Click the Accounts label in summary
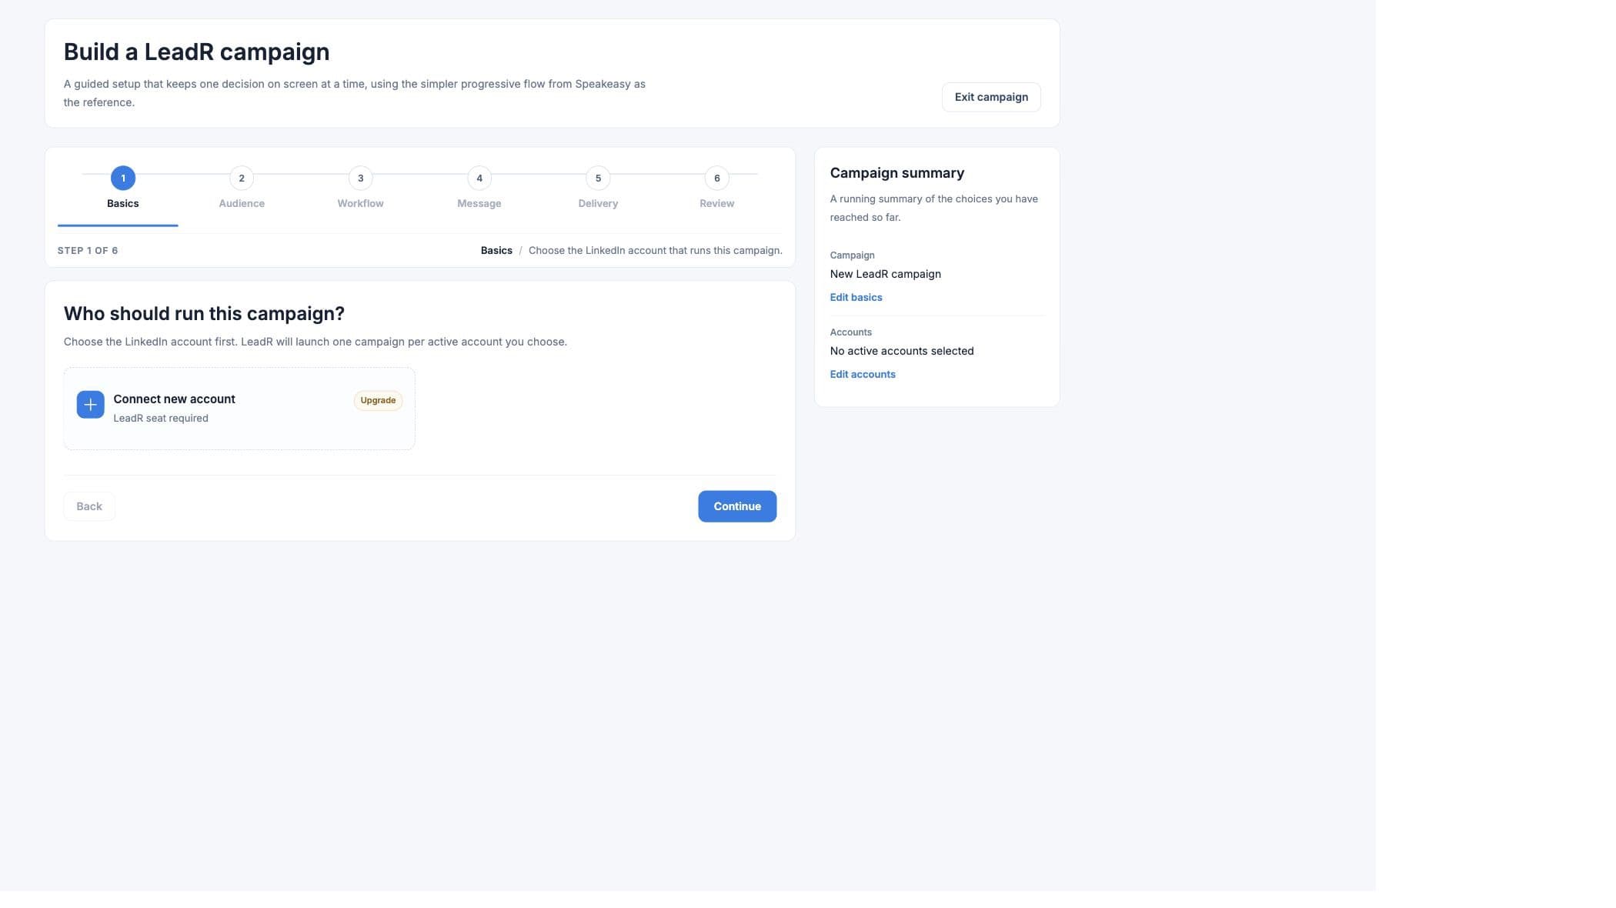 [x=850, y=332]
